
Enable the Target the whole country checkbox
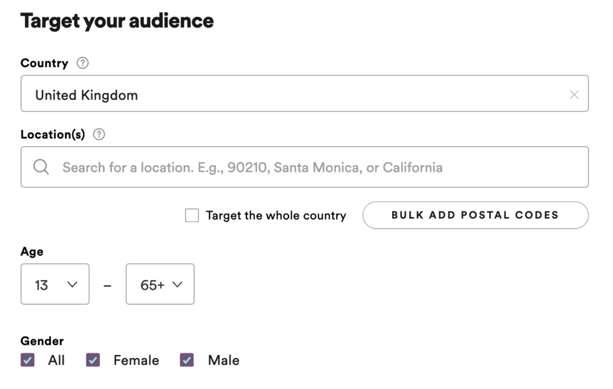pos(192,215)
